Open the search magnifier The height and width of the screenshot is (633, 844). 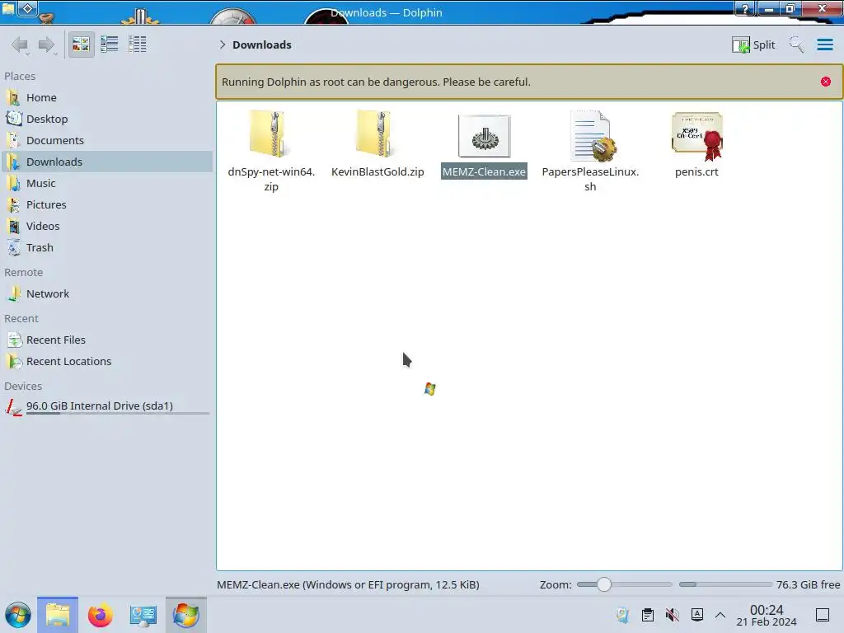[796, 45]
